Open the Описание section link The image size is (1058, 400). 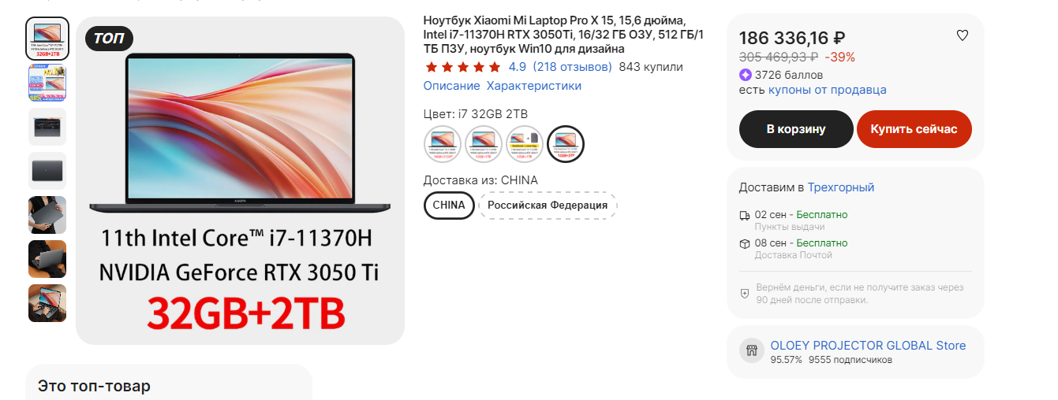coord(451,86)
